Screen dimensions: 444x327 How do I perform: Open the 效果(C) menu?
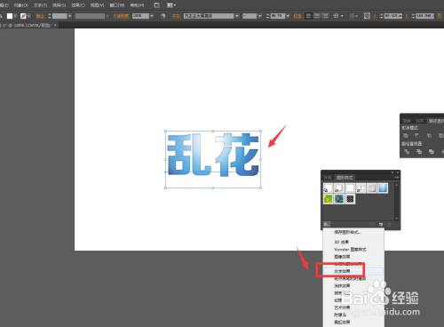click(x=78, y=5)
